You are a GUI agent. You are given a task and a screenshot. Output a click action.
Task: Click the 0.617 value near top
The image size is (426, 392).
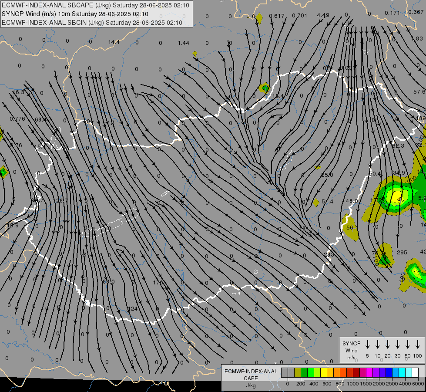[x=277, y=16]
